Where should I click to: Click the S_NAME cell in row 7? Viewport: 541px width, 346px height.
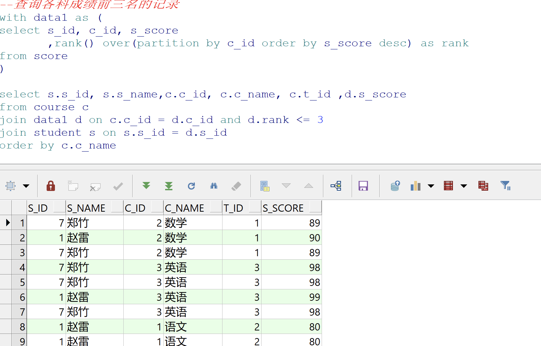coord(94,312)
